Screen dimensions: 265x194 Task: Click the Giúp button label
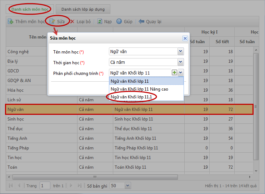point(128,22)
